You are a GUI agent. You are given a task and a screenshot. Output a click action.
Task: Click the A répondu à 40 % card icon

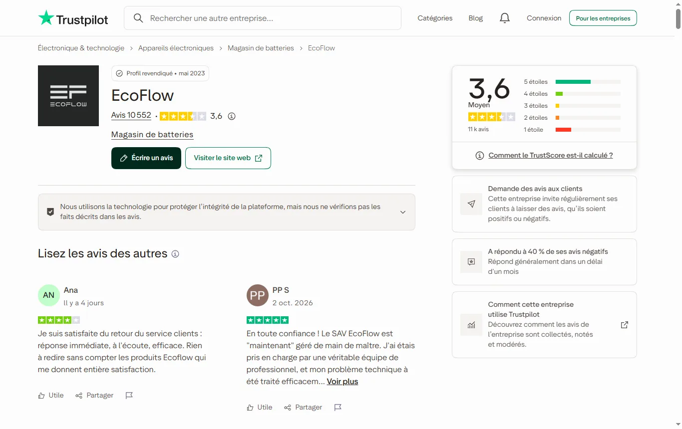[471, 262]
